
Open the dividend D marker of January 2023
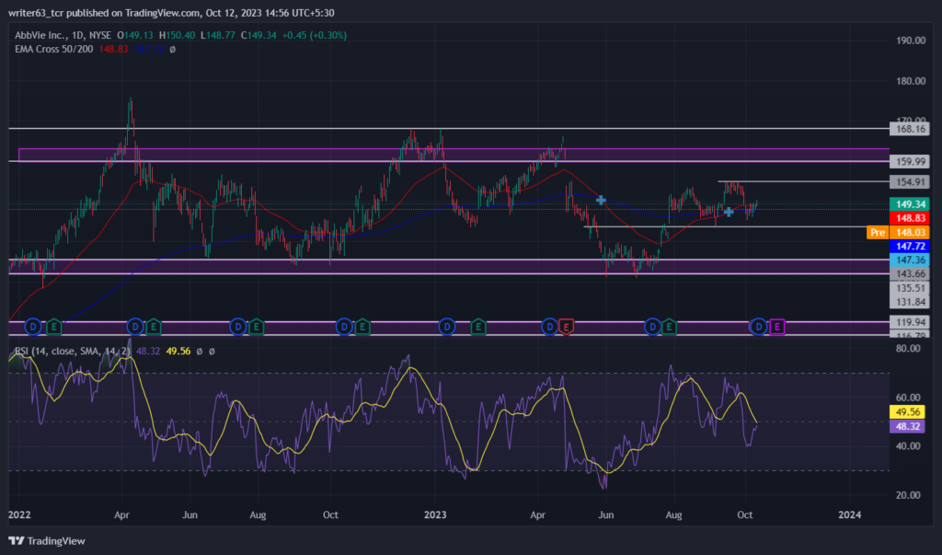[447, 327]
